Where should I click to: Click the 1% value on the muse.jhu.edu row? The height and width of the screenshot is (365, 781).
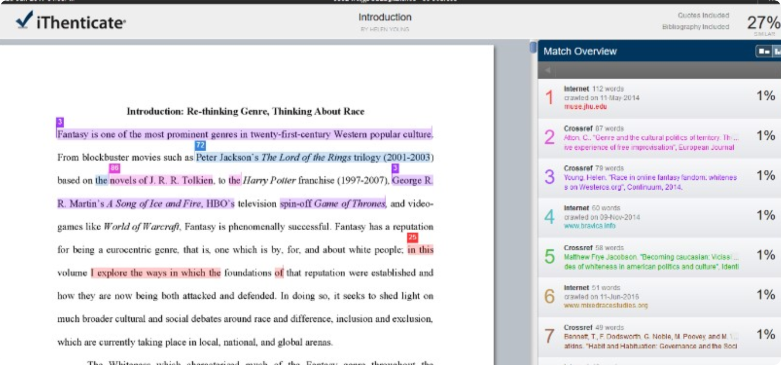[765, 96]
